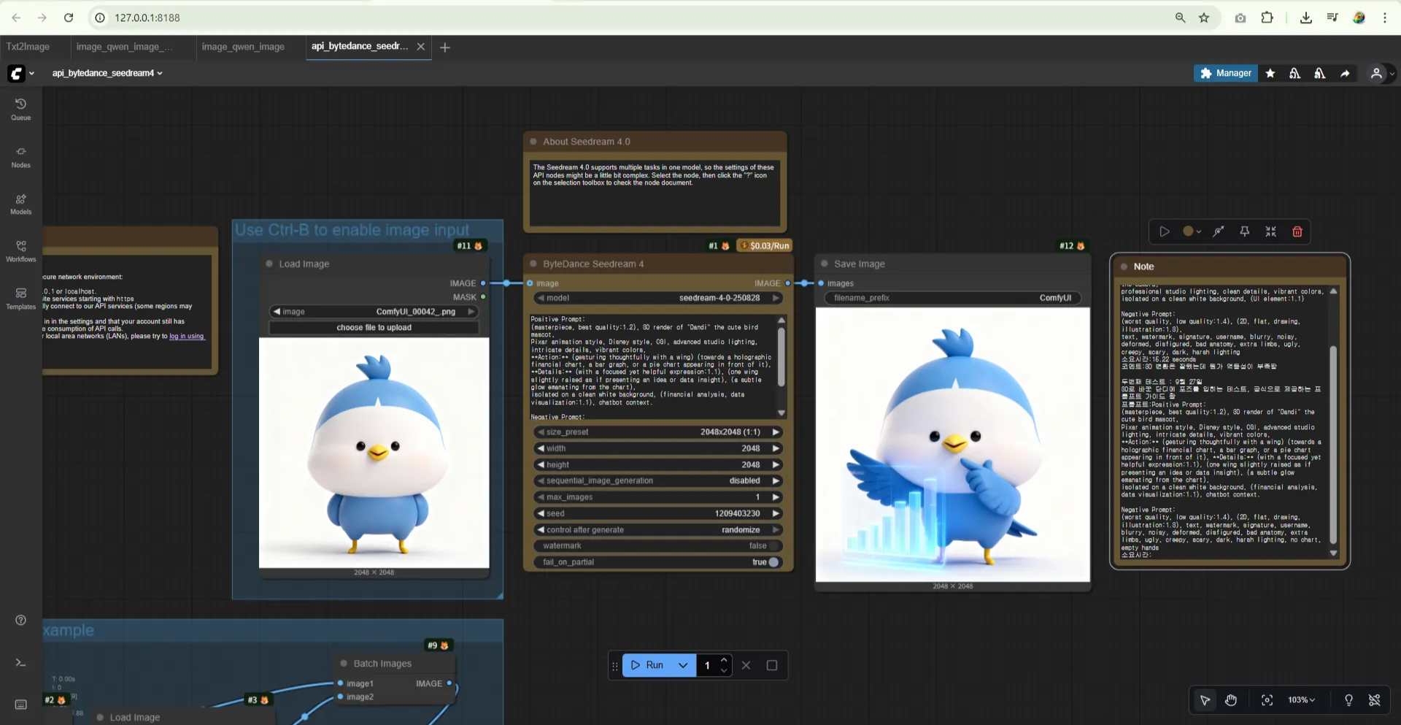Toggle the fail_on_partial switch
The image size is (1401, 725).
pyautogui.click(x=774, y=562)
